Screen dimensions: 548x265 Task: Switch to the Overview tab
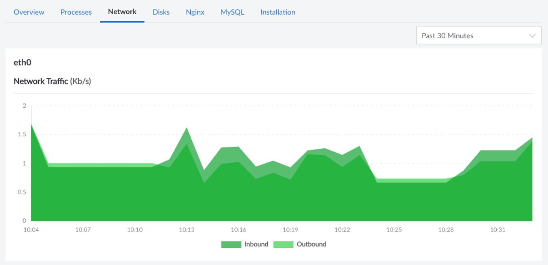click(28, 12)
